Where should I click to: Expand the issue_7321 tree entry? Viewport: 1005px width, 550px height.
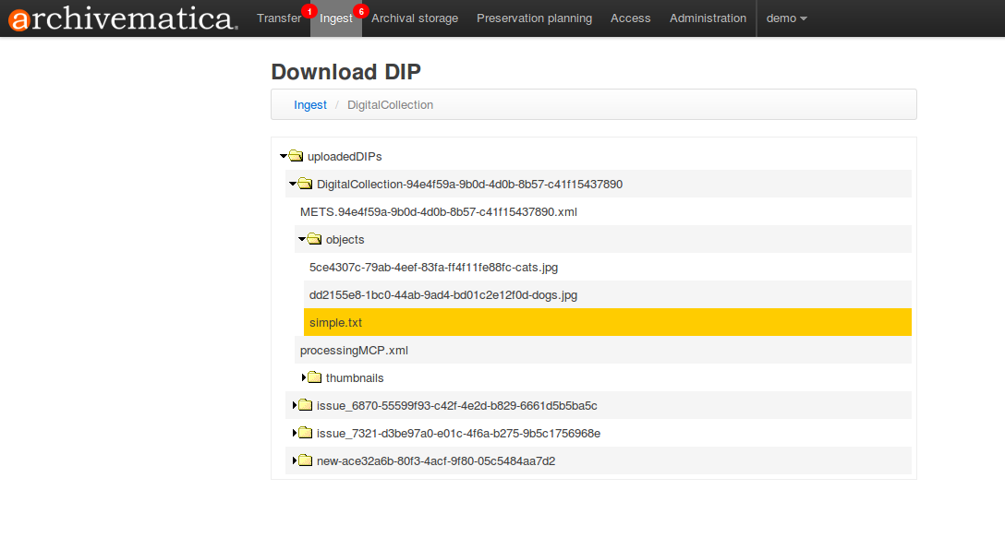[296, 433]
